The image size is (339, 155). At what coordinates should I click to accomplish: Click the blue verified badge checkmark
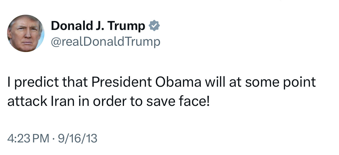(154, 26)
